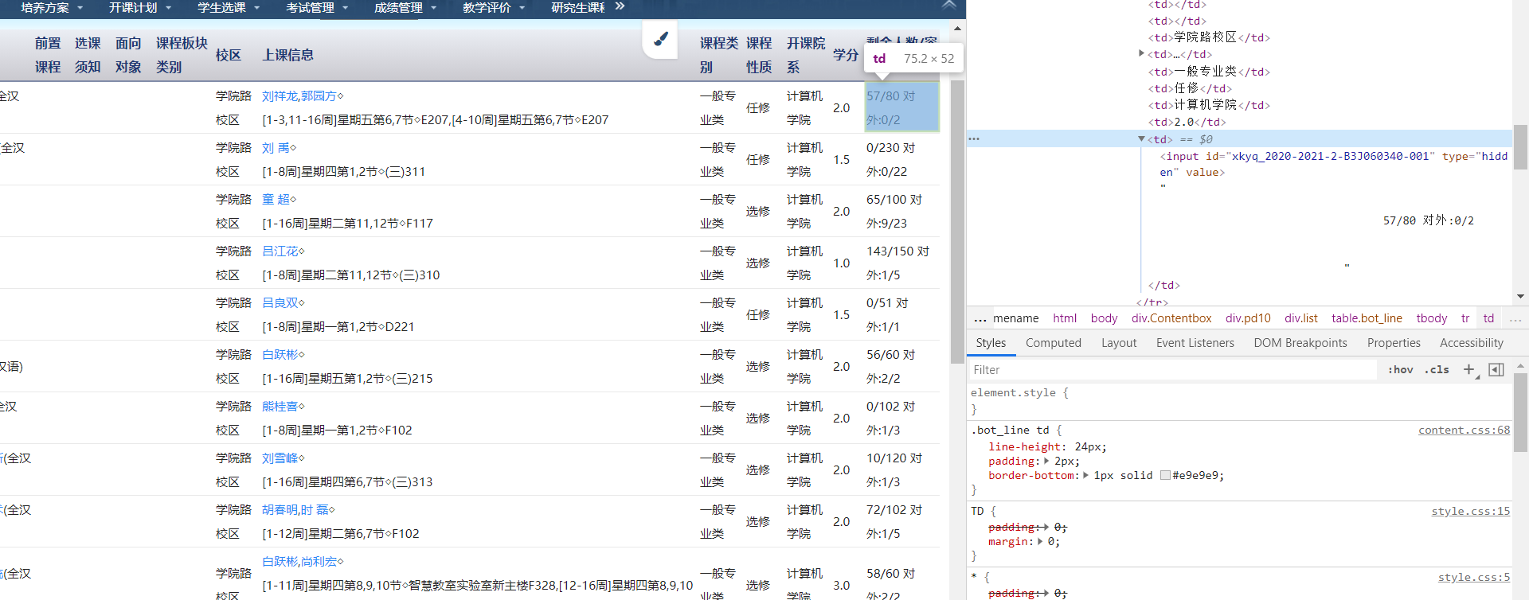Open style.css:15 source link
1529x600 pixels.
point(1470,512)
